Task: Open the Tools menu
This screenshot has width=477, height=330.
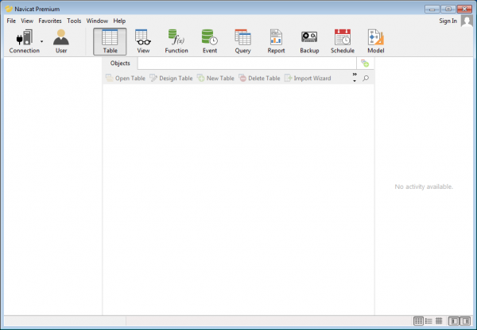Action: coord(74,21)
